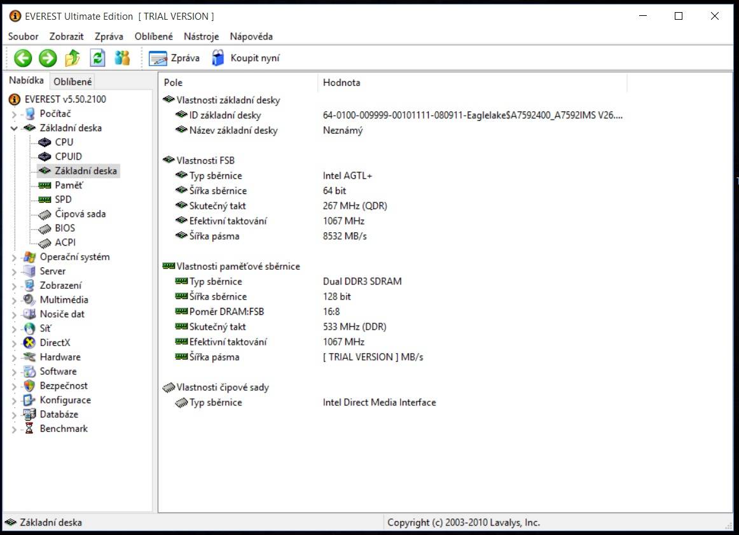Viewport: 739px width, 535px height.
Task: Select the SPD memory icon
Action: 45,199
